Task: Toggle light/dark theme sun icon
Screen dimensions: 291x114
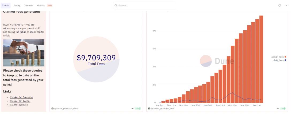Action: (279, 6)
